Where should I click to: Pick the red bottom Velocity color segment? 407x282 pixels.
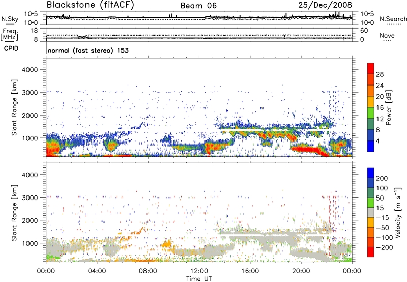(x=371, y=252)
